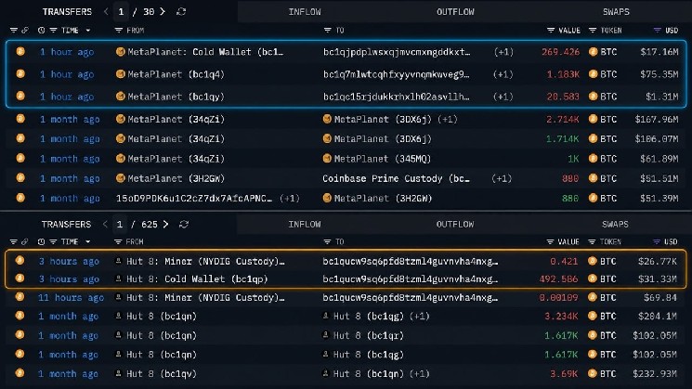Open bc1q7mlwtcqhfxyyvnqmkwveg9 recipient address

click(397, 74)
